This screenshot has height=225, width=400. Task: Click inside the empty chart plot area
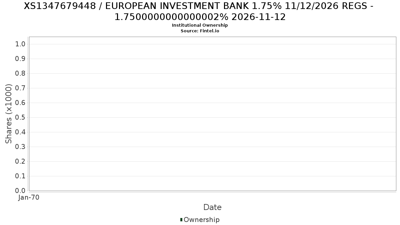pyautogui.click(x=212, y=114)
